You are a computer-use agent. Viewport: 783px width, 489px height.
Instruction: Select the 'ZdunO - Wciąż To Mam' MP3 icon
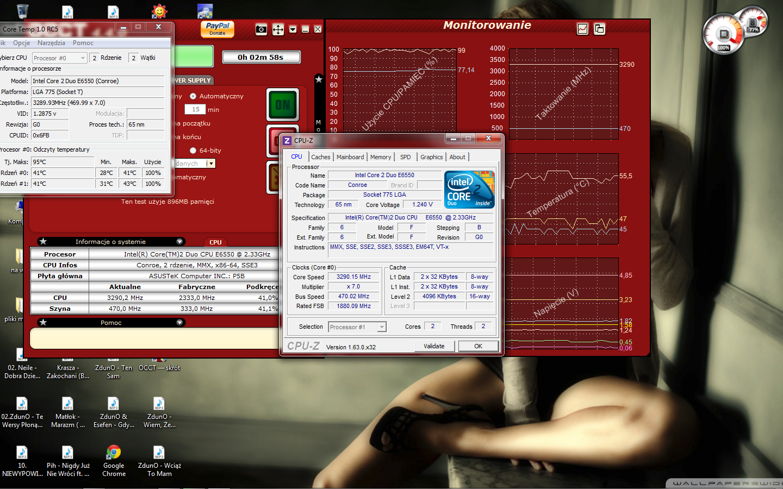coord(159,461)
